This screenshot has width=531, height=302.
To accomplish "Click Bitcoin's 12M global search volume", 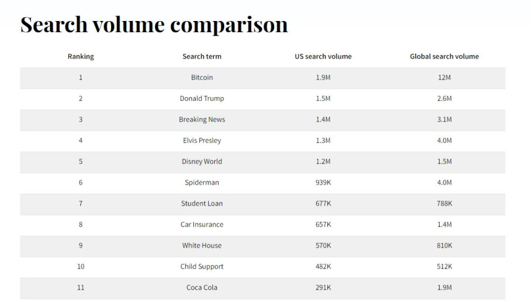I will [444, 78].
